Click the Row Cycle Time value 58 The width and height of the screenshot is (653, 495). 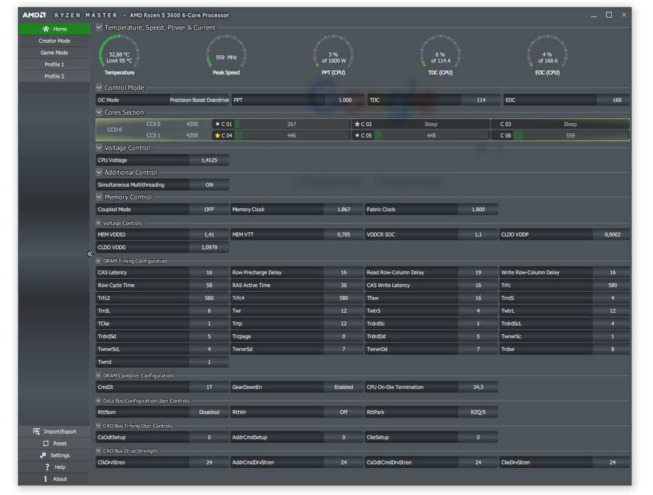pos(209,285)
